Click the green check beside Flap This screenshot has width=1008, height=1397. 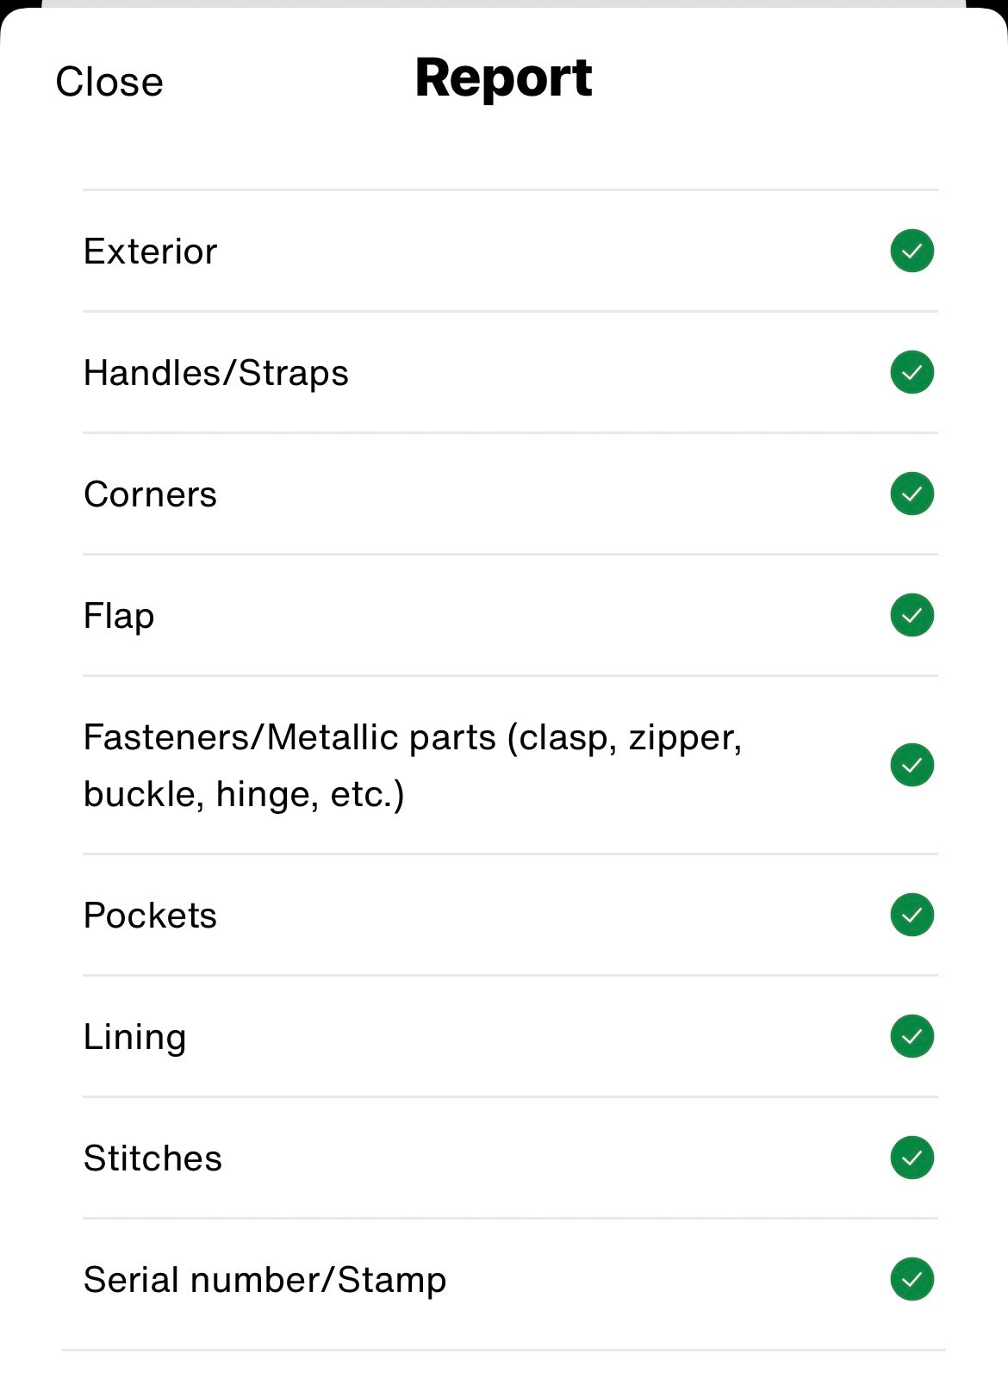click(912, 615)
